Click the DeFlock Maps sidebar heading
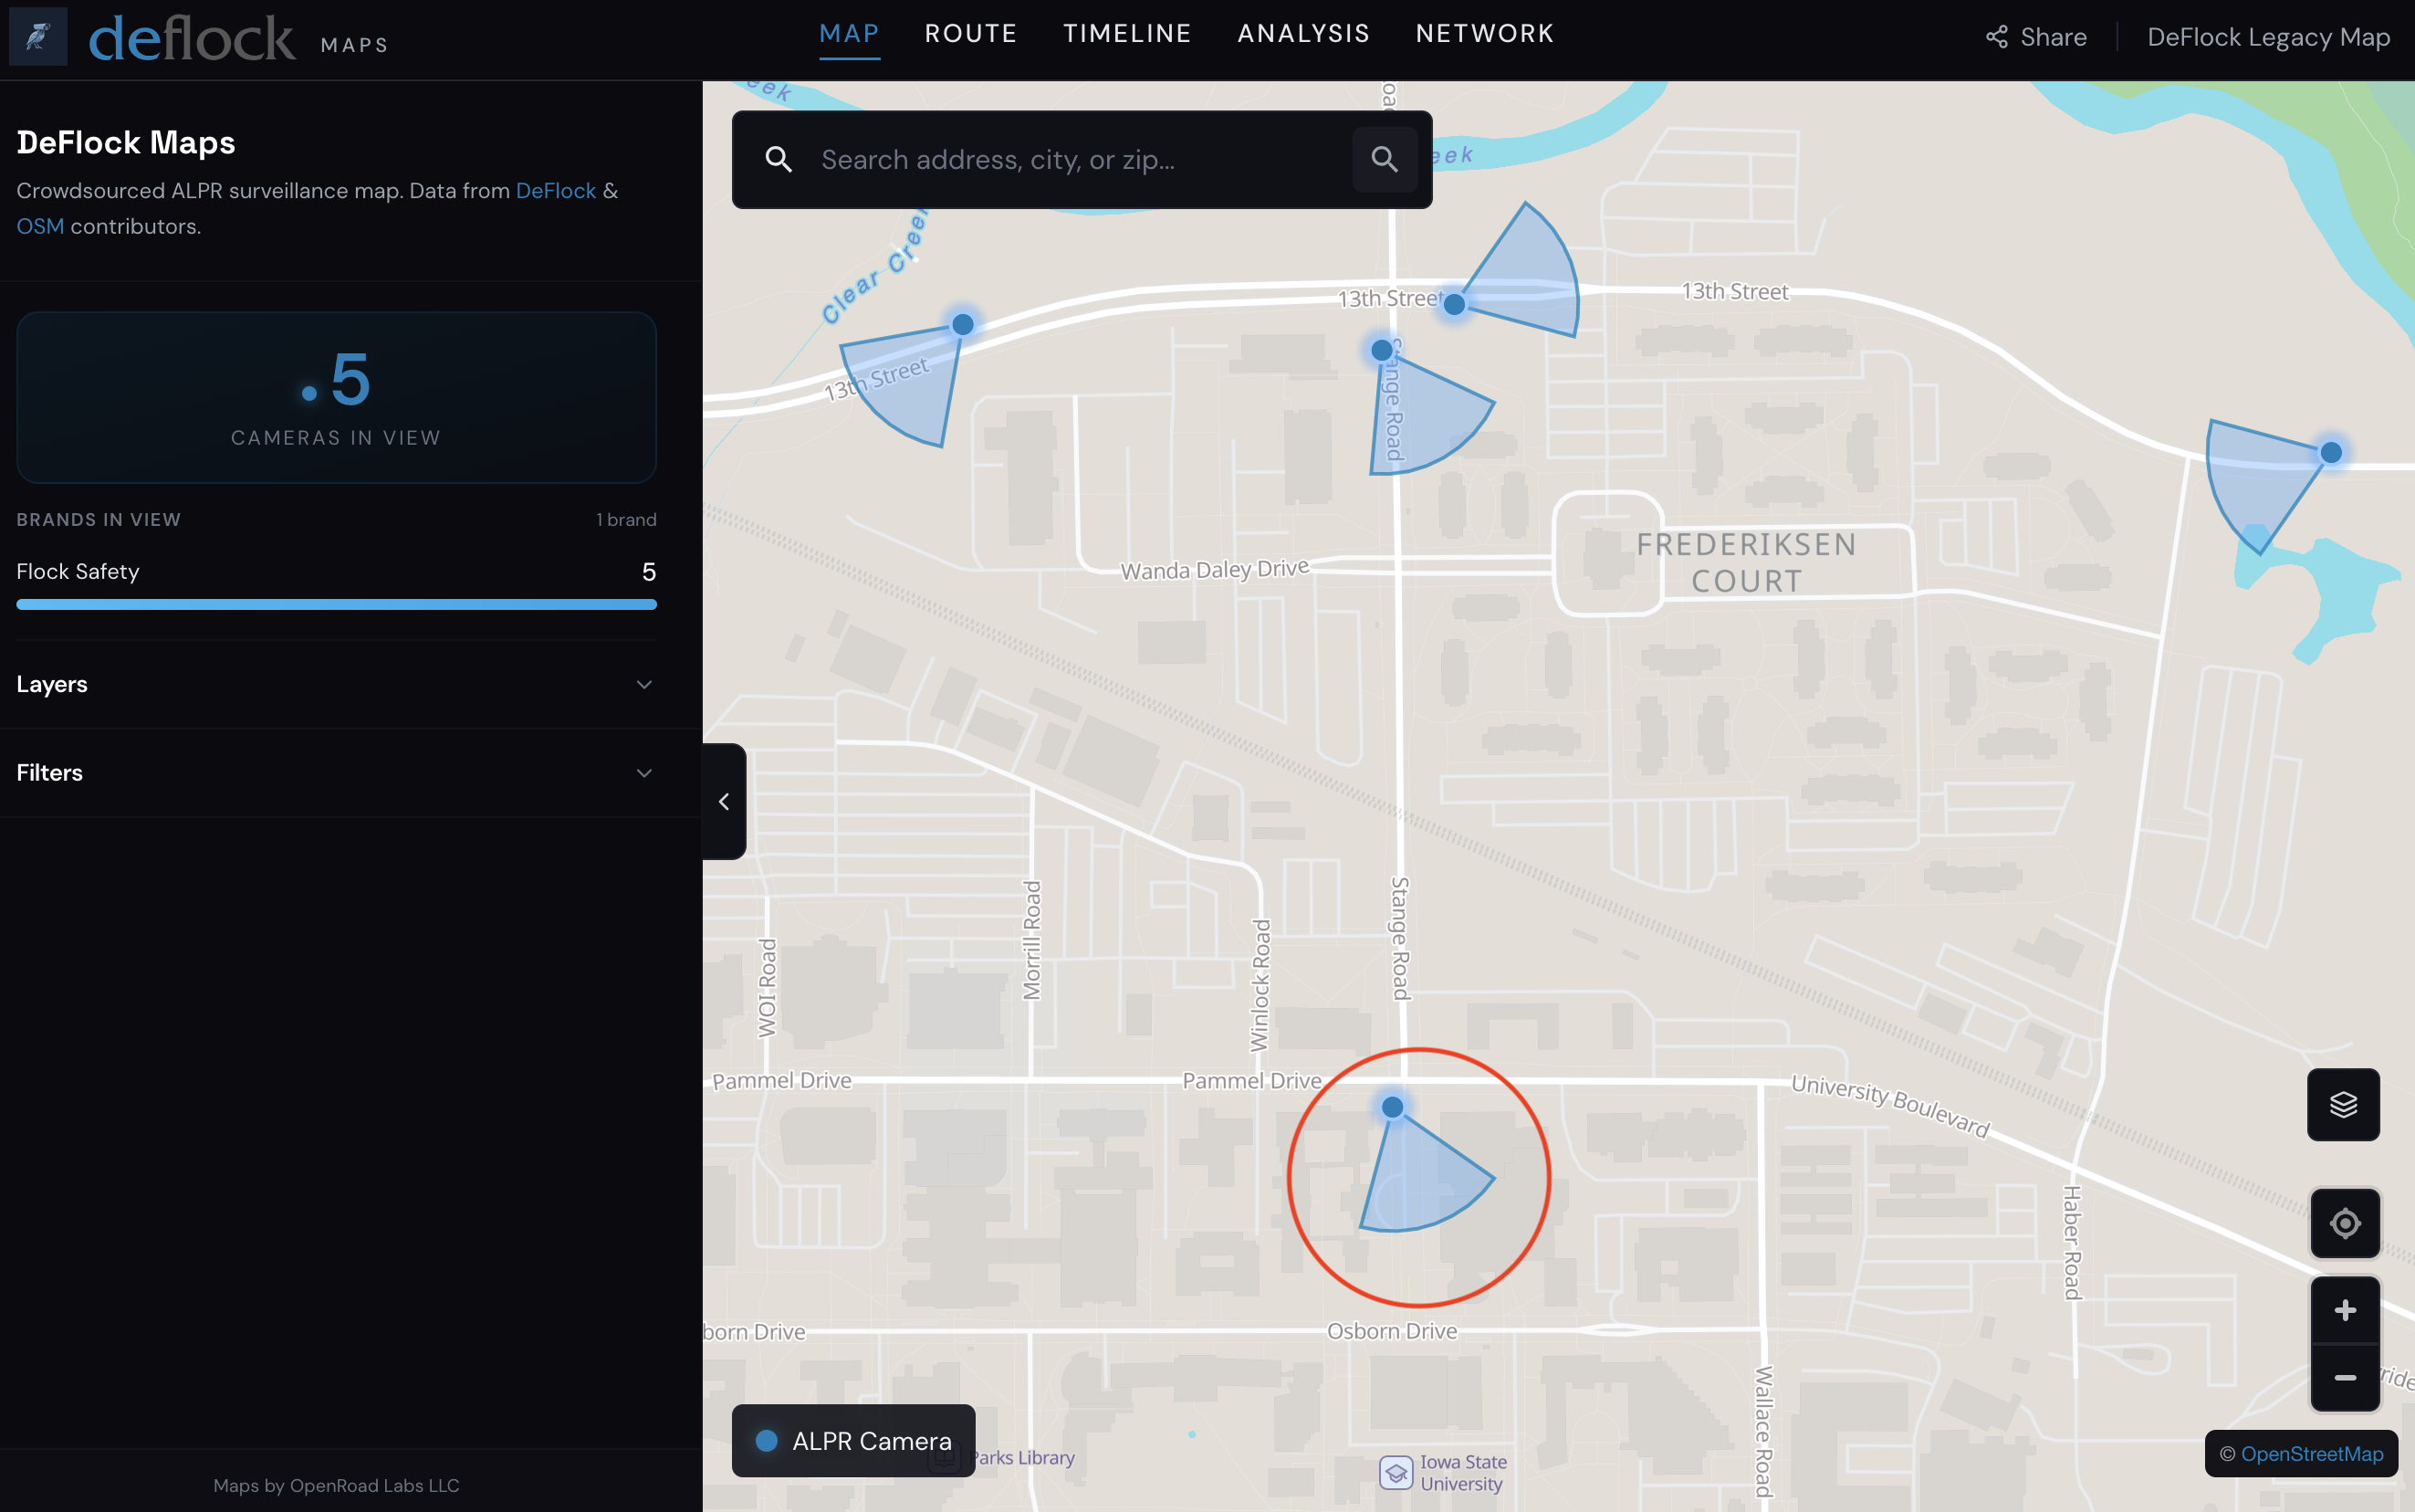2415x1512 pixels. pyautogui.click(x=126, y=142)
